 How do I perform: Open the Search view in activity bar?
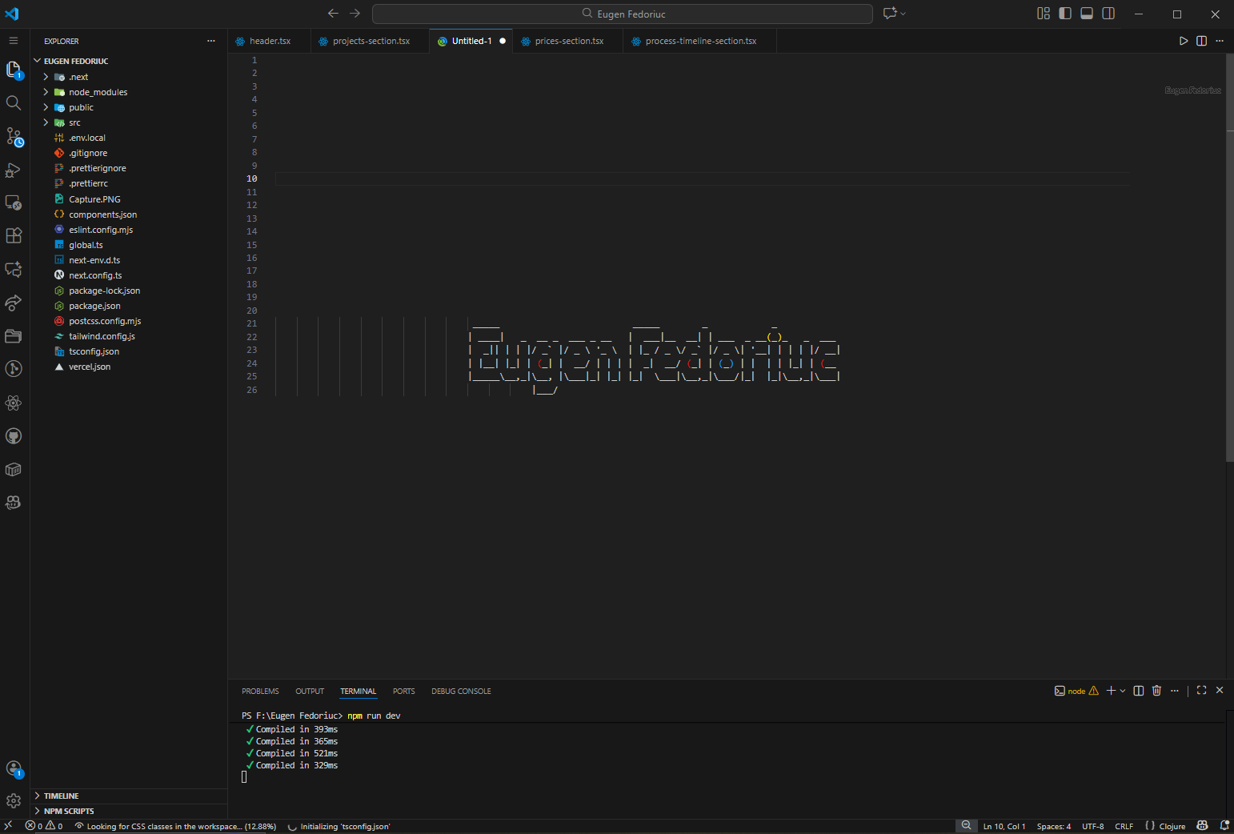(14, 102)
